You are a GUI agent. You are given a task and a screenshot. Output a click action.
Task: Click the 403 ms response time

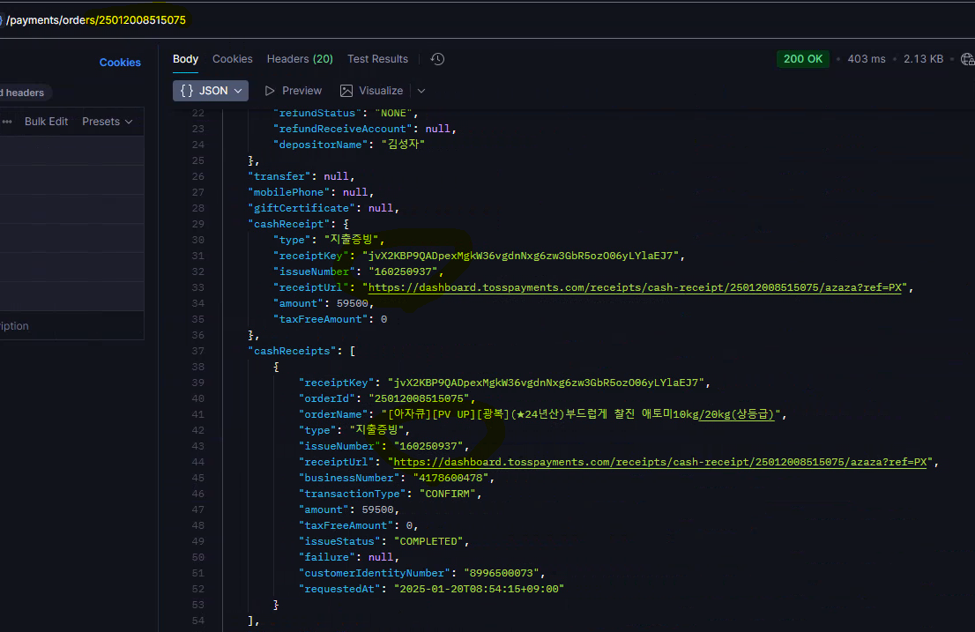[x=866, y=59]
